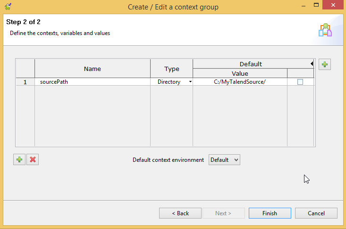Viewport: 346px width, 229px height.
Task: Click the context group wizard icon in banner
Action: 325,30
